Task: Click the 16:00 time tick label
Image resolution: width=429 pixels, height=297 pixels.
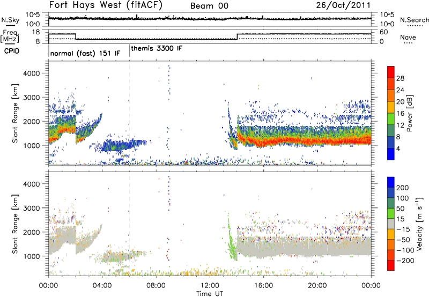Action: [263, 286]
